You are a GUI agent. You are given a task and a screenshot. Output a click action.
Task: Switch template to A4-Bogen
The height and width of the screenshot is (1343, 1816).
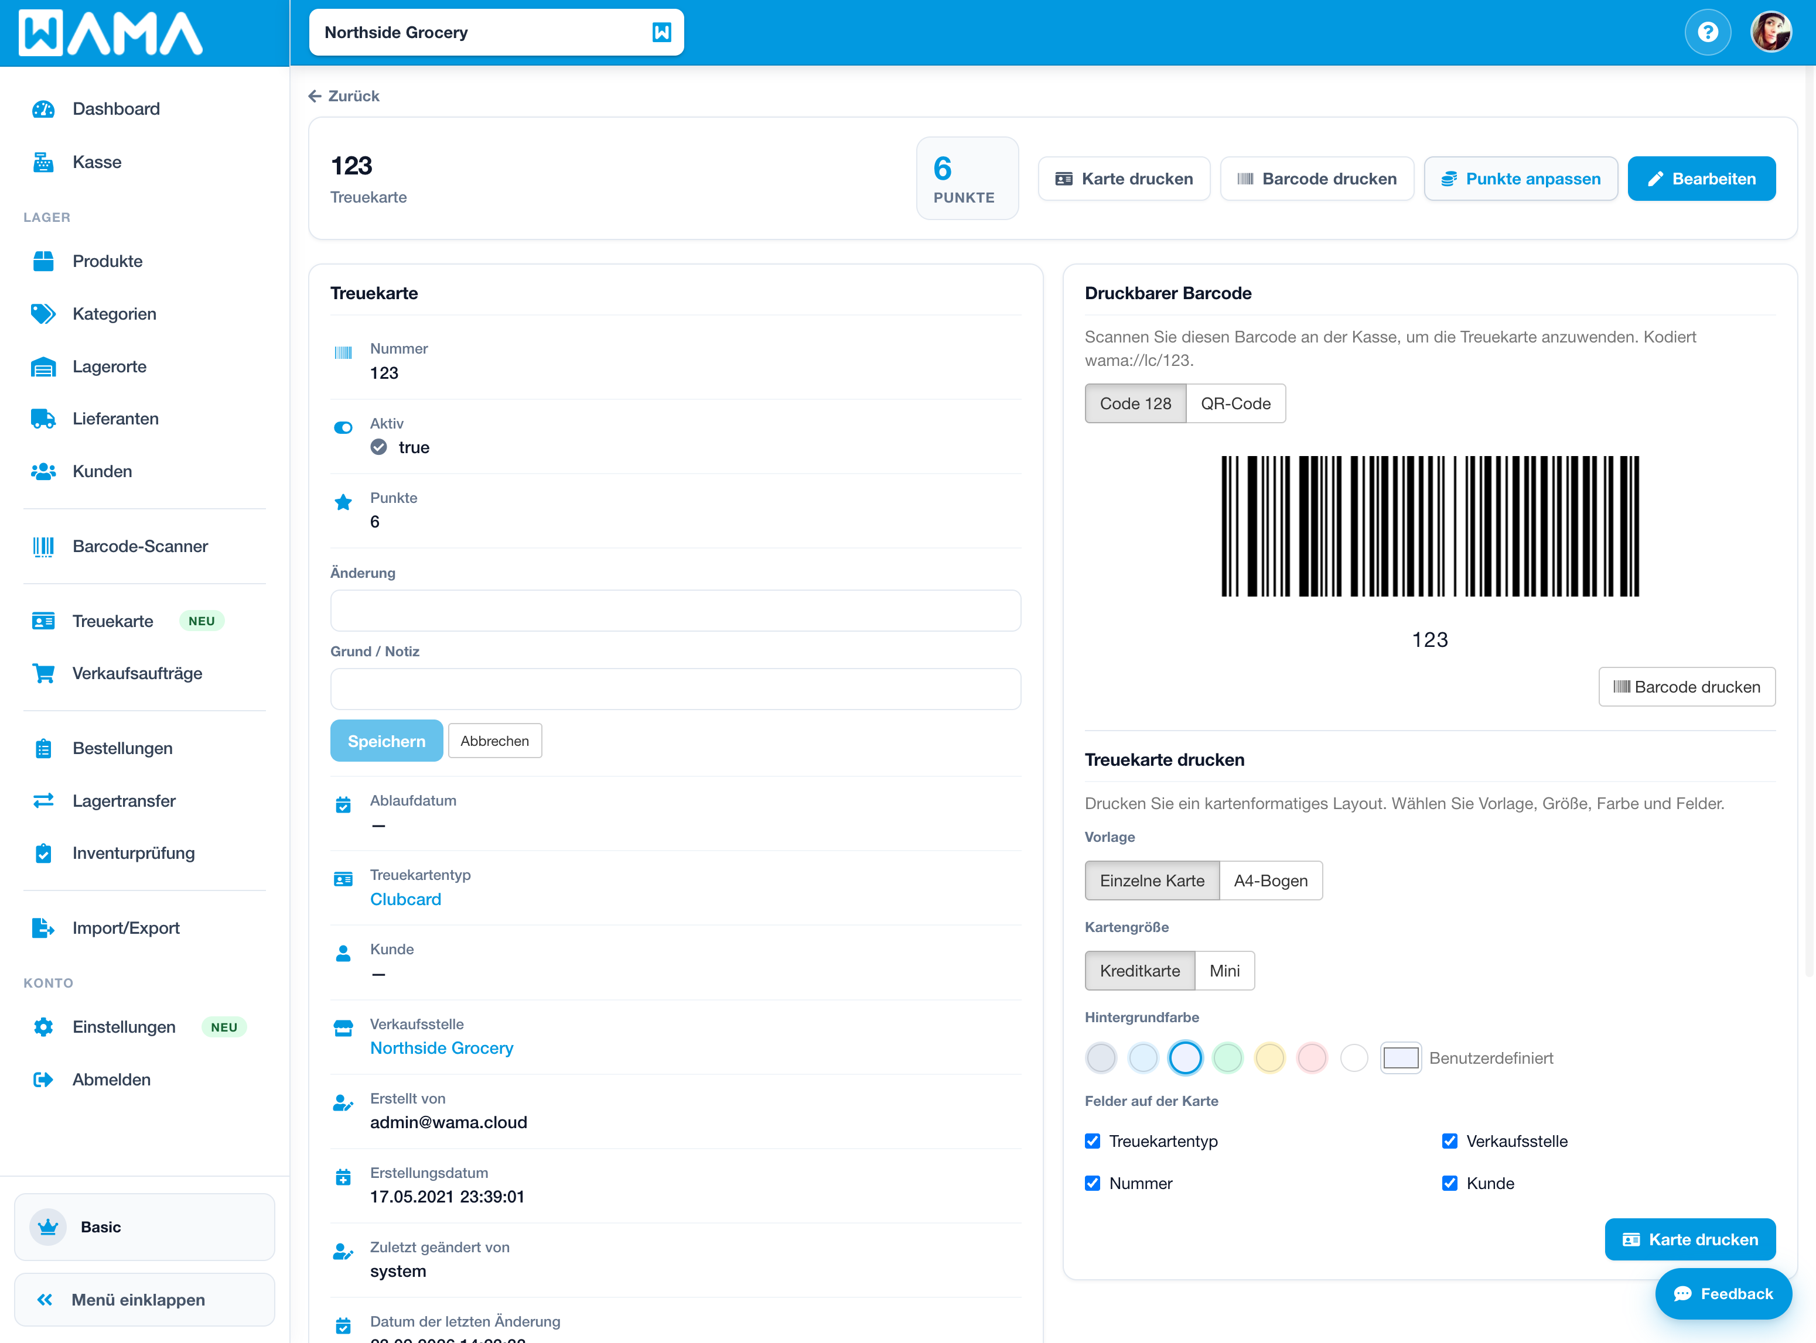[x=1270, y=881]
